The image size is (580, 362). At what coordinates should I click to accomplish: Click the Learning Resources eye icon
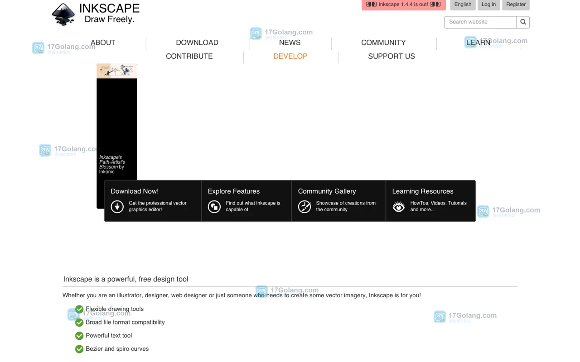tap(399, 207)
